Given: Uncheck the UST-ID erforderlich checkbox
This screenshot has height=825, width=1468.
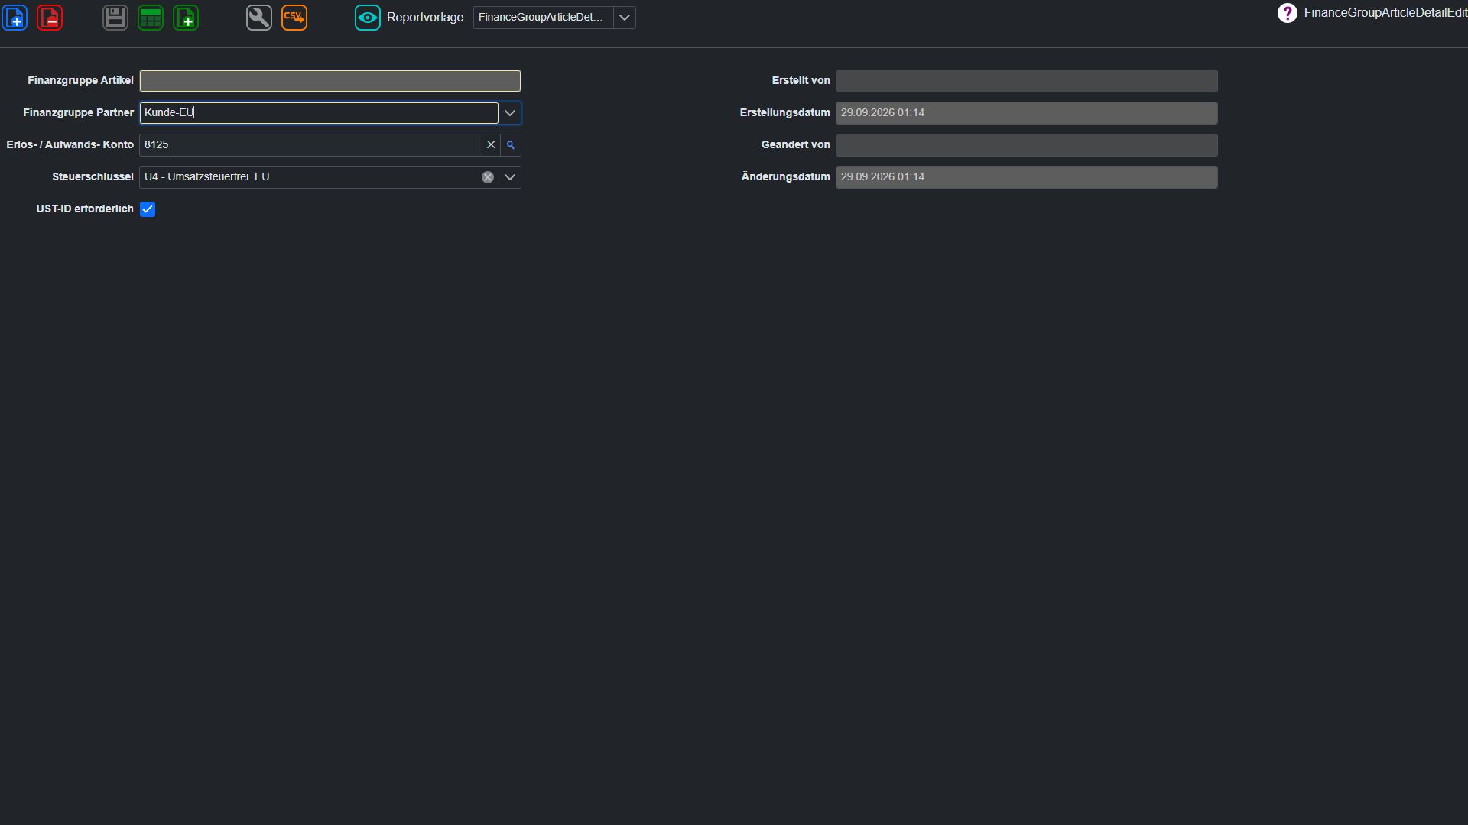Looking at the screenshot, I should (148, 209).
